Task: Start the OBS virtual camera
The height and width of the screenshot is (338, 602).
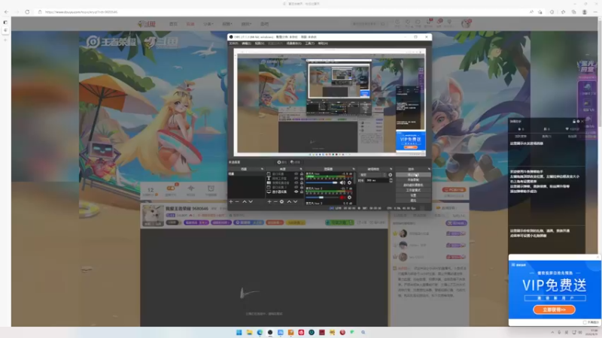Action: point(413,185)
